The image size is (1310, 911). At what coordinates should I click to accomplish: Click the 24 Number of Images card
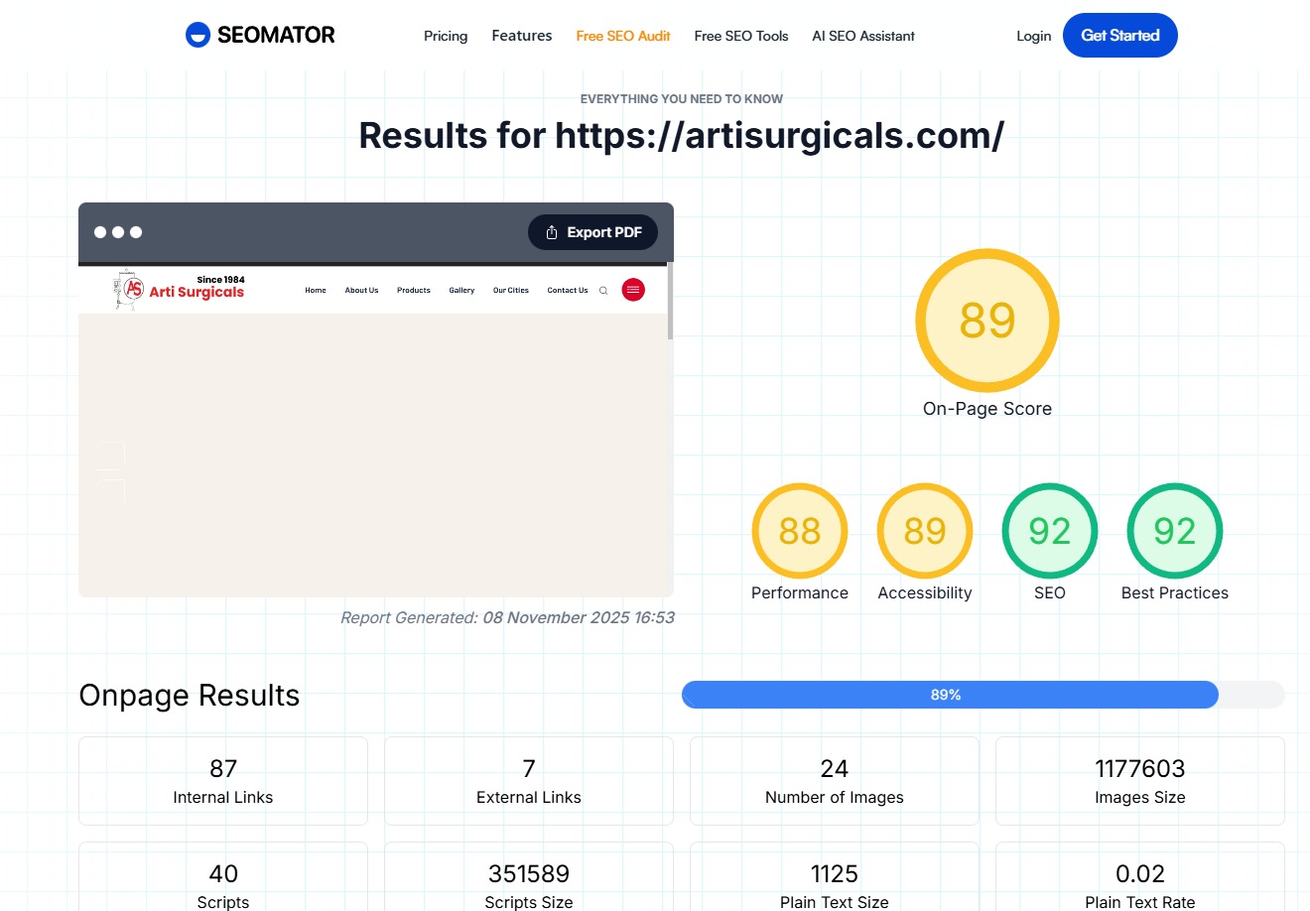[x=835, y=781]
